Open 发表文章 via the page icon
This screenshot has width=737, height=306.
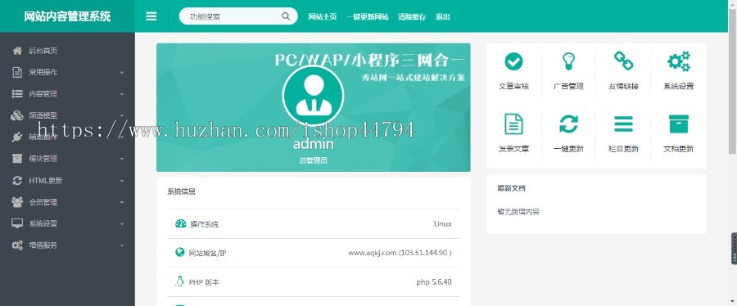coord(513,124)
